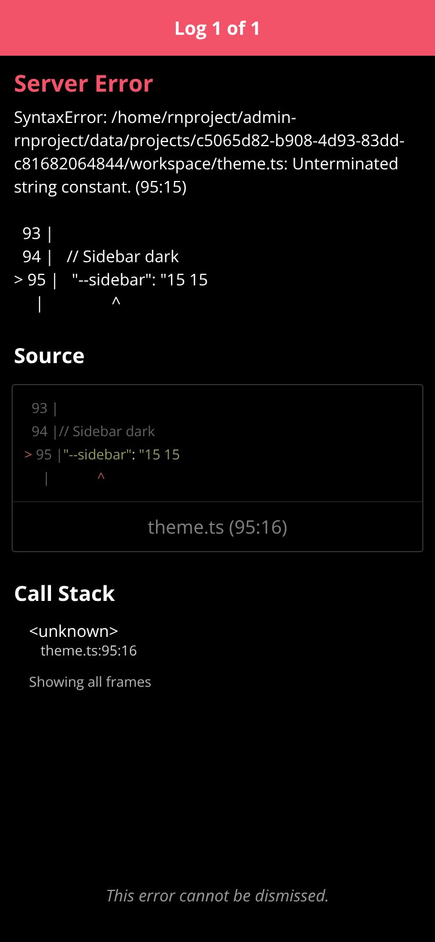The height and width of the screenshot is (942, 435).
Task: Click line 95 in the error message
Action: (x=111, y=280)
